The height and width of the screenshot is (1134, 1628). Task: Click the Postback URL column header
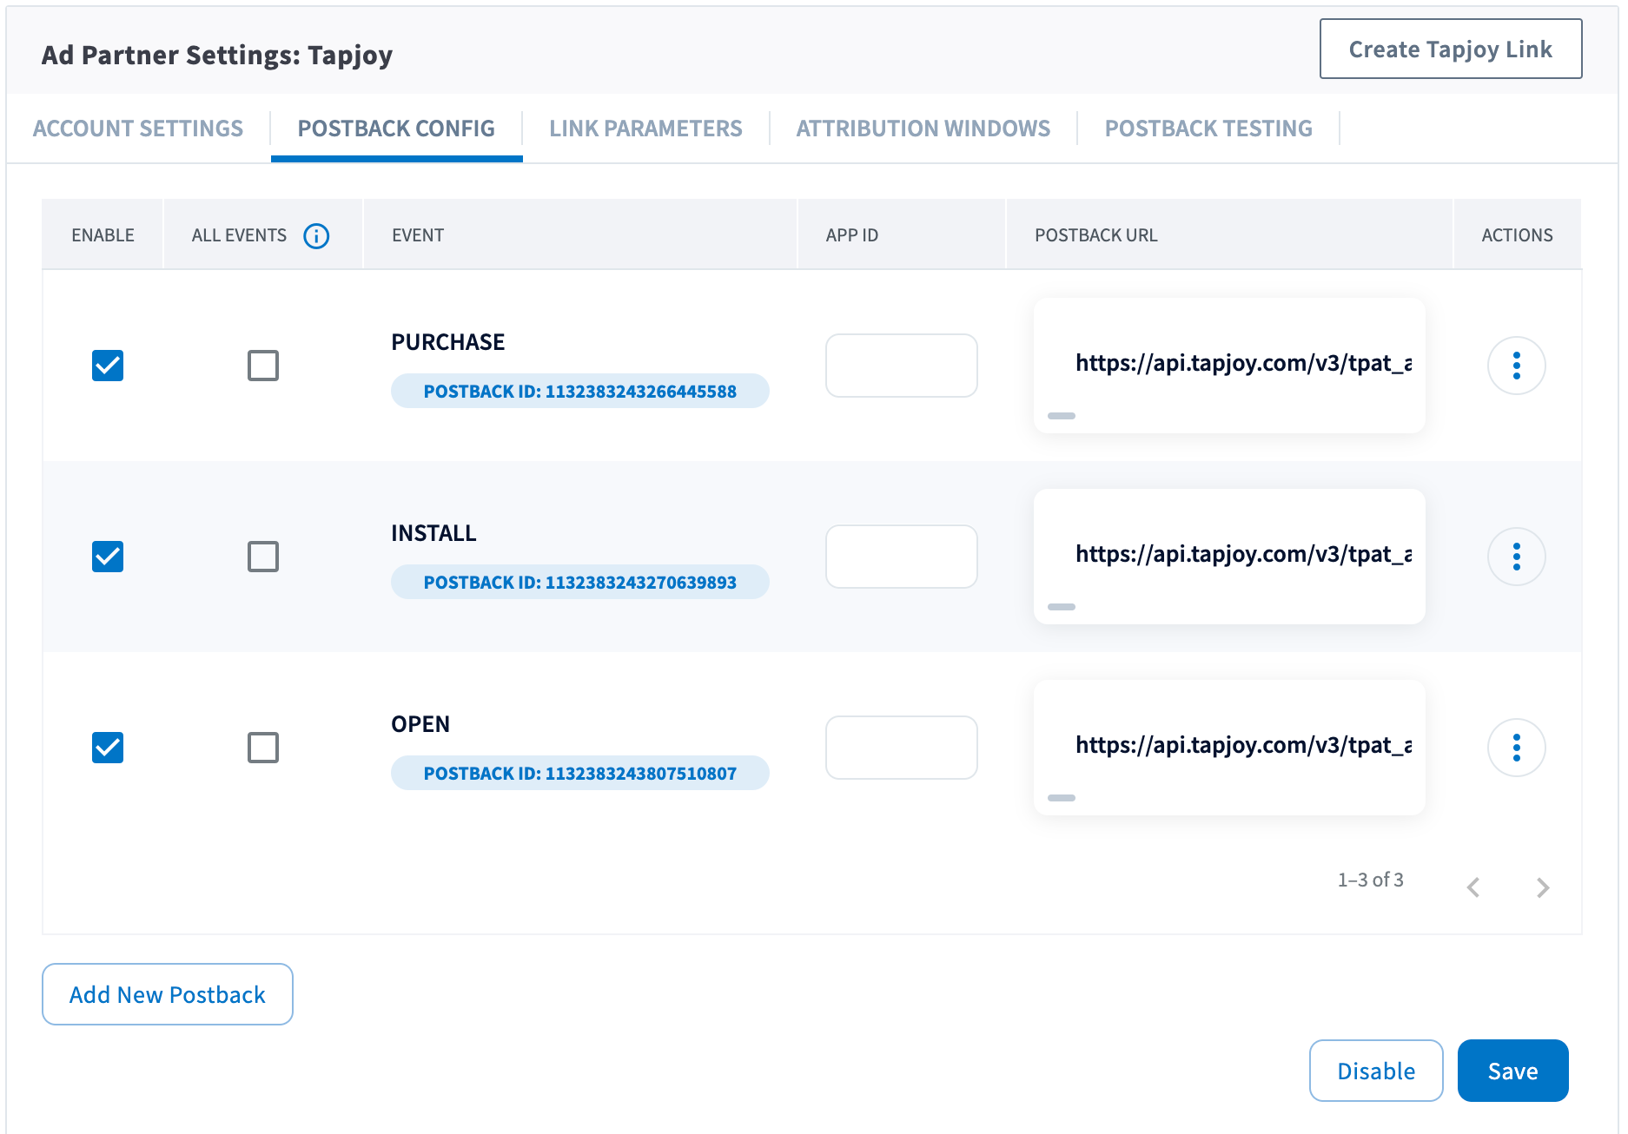pyautogui.click(x=1095, y=235)
